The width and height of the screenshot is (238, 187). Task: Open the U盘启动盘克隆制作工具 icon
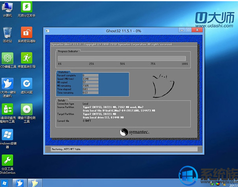[8, 113]
